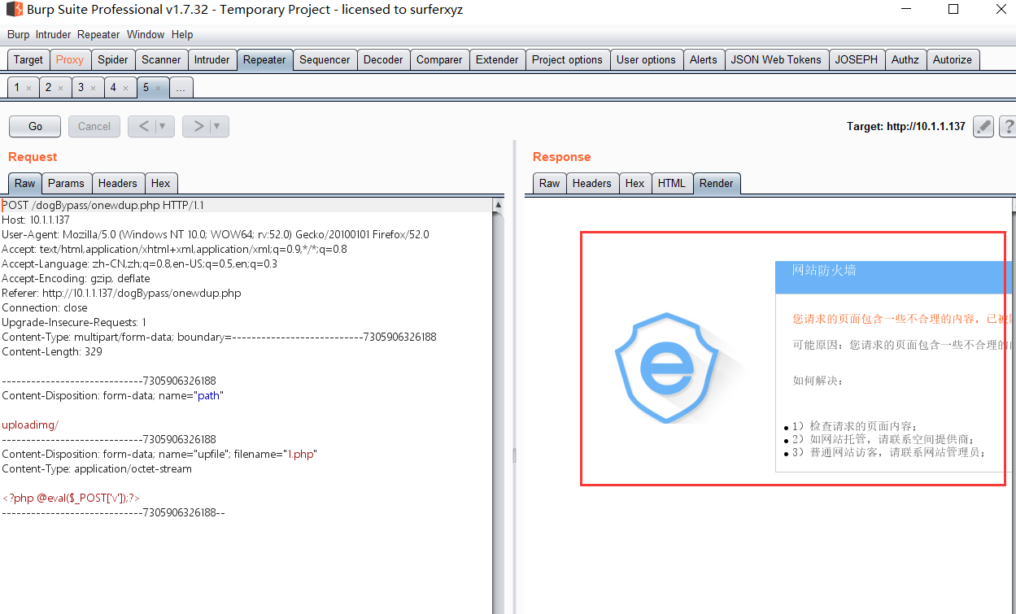Click the PHP eval payload line
Screen dimensions: 1016x614
pyautogui.click(x=71, y=498)
